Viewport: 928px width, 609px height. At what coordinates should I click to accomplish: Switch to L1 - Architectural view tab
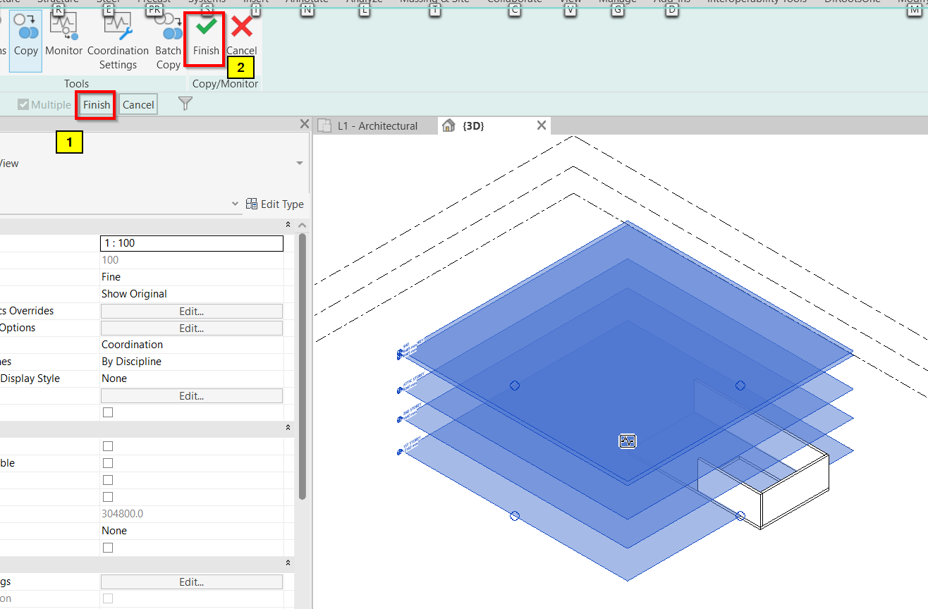point(377,126)
